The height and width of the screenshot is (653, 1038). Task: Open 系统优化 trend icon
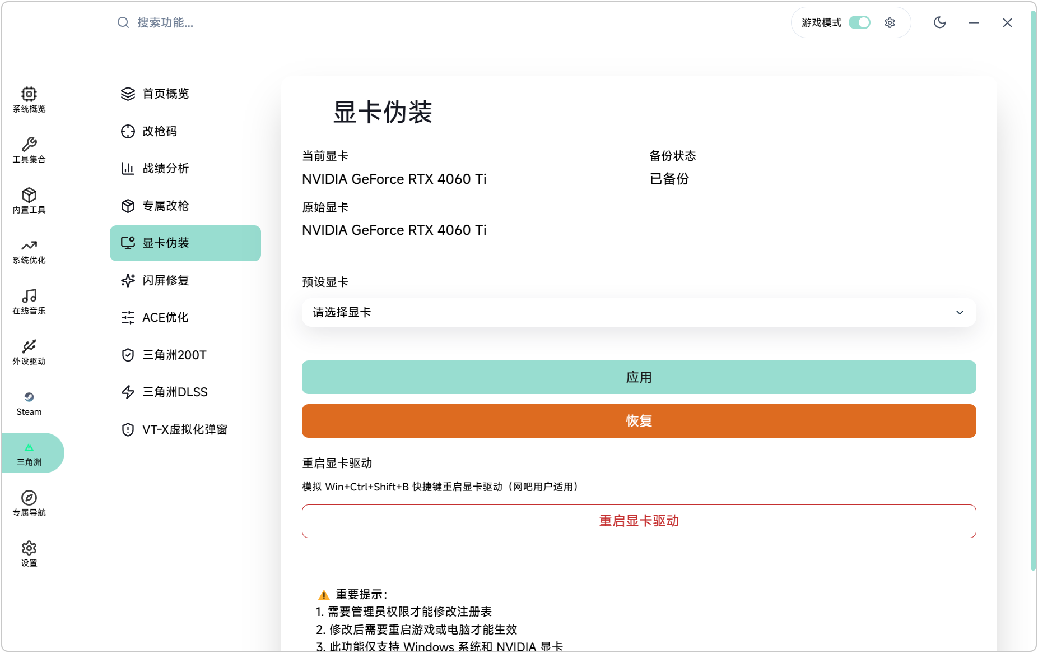pyautogui.click(x=29, y=246)
